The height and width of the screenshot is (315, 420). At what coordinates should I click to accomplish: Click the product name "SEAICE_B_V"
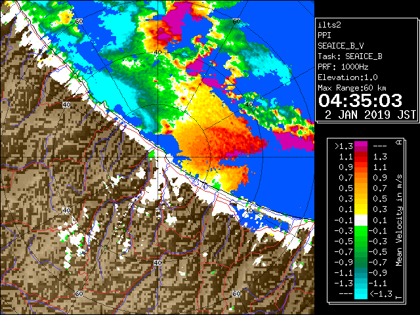(341, 46)
